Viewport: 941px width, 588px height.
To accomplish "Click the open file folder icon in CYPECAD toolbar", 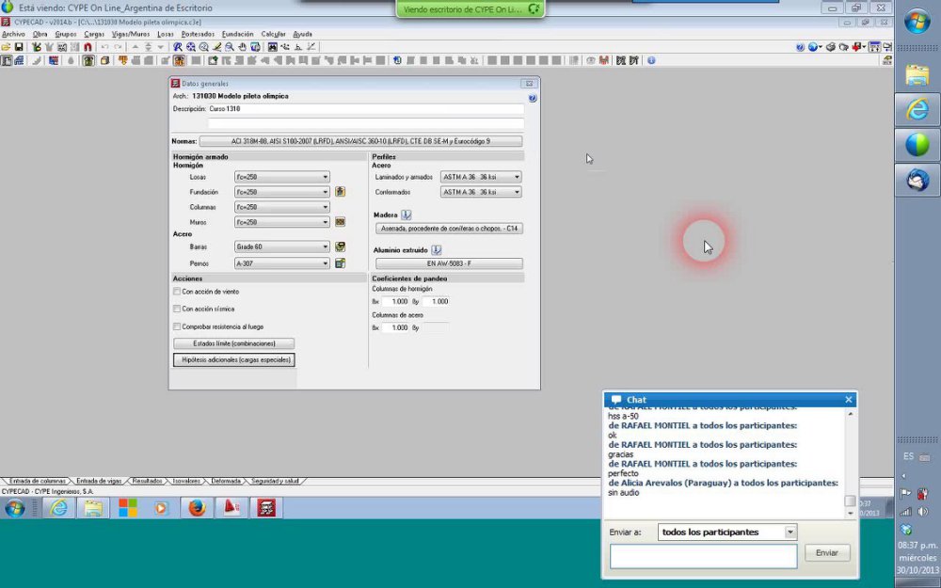I will coord(6,47).
